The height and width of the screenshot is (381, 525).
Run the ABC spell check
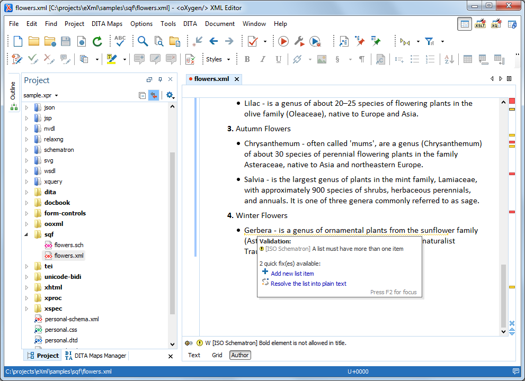click(x=120, y=41)
